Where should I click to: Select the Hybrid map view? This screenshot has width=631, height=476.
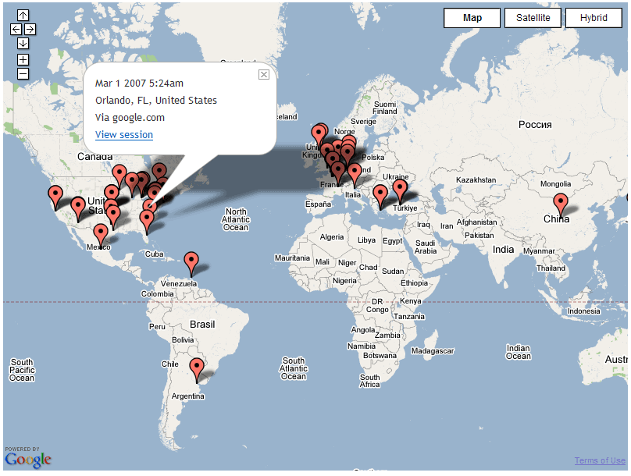pyautogui.click(x=594, y=18)
